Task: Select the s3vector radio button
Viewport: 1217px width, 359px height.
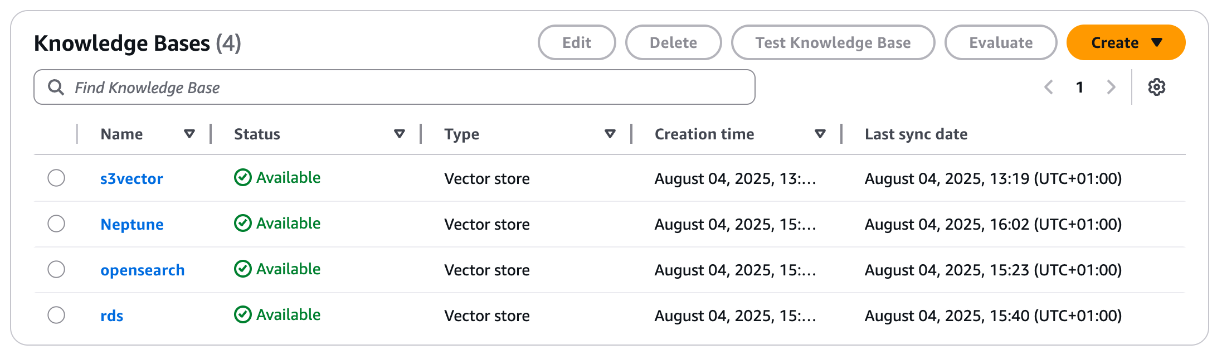Action: point(56,178)
